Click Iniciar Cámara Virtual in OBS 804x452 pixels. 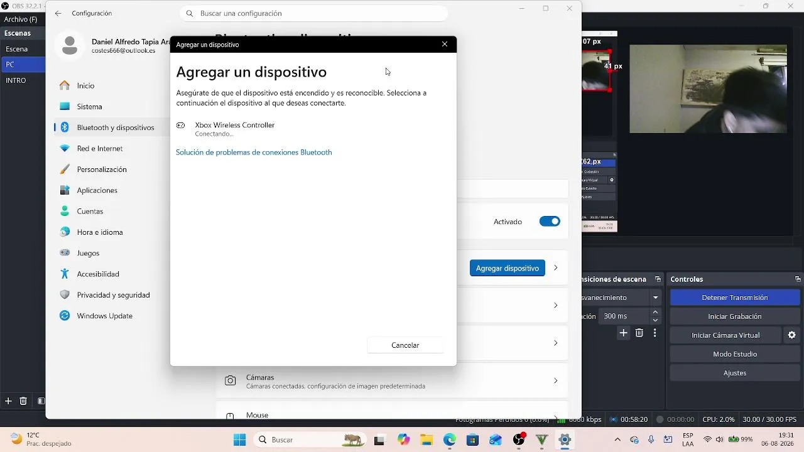point(725,335)
